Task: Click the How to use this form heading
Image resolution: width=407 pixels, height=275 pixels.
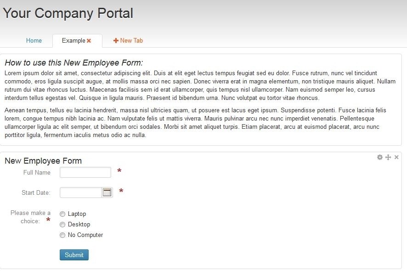Action: [x=73, y=63]
